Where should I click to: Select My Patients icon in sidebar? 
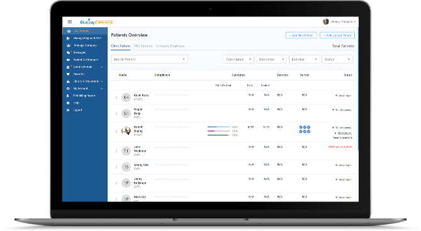(x=69, y=31)
